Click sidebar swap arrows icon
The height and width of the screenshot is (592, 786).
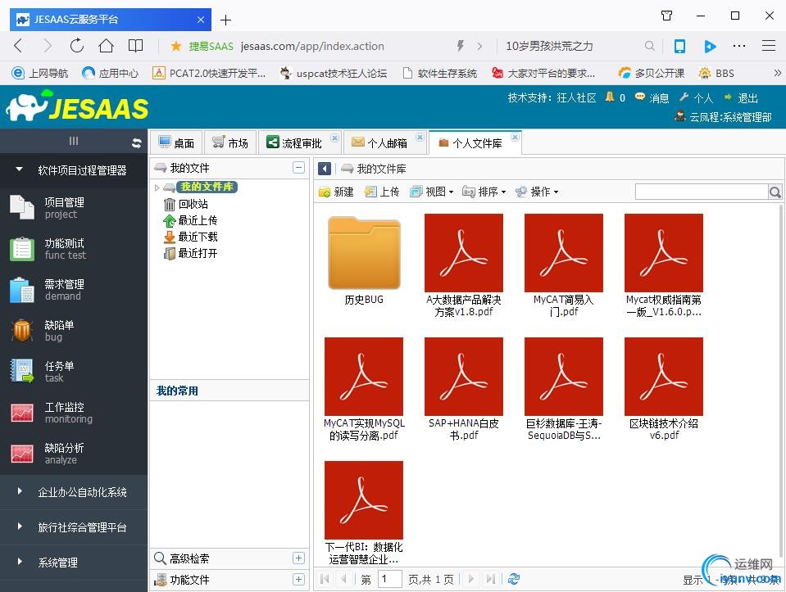136,142
